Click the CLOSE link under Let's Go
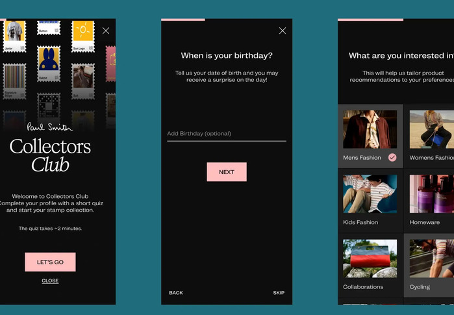Screen dimensions: 454x315 [50, 281]
